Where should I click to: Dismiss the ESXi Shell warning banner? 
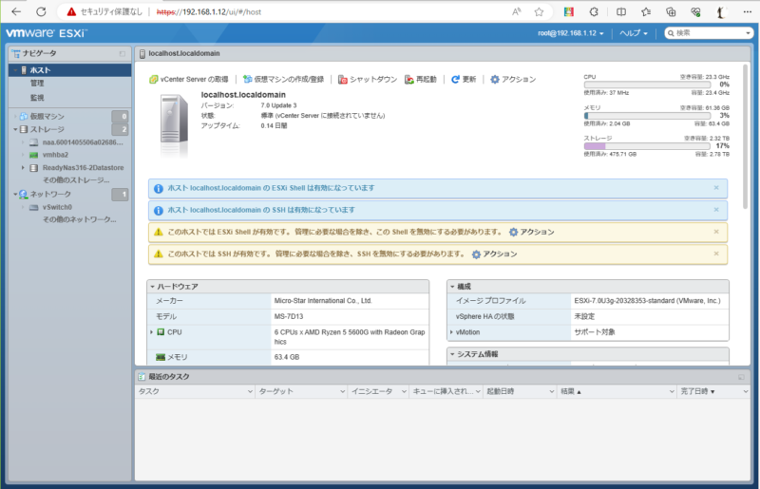point(716,232)
